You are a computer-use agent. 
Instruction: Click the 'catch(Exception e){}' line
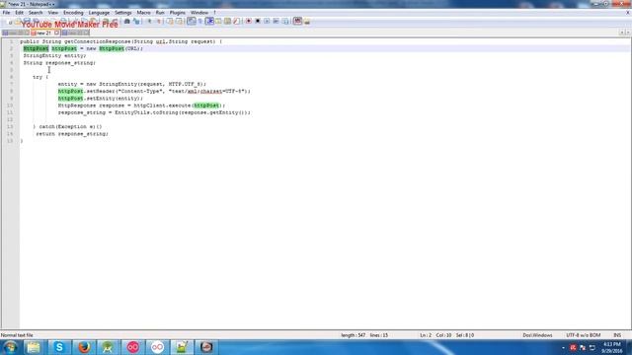tap(67, 127)
